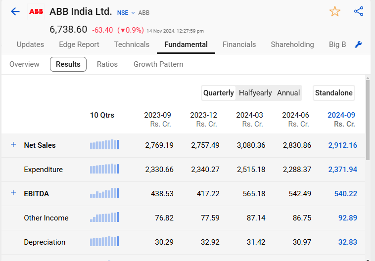Image resolution: width=375 pixels, height=261 pixels.
Task: Click the Depreciation row label
Action: coord(45,242)
